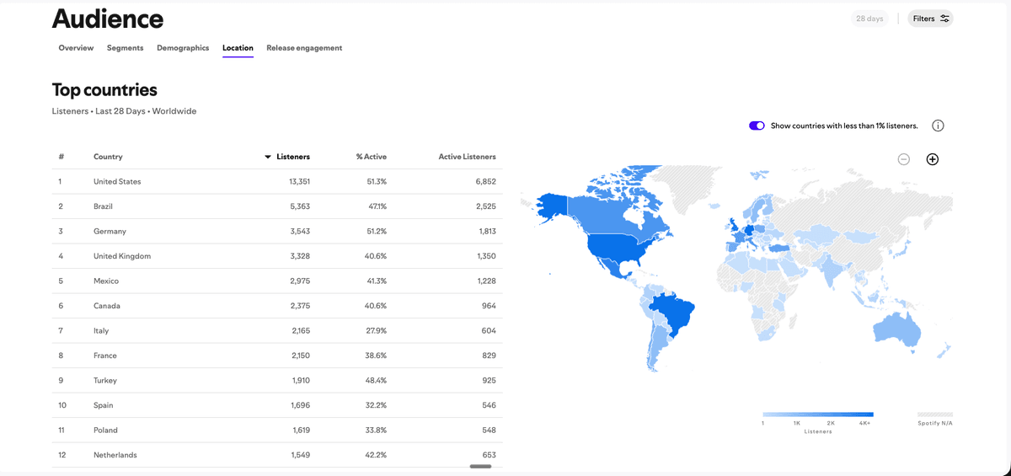Switch to the Segments tab
Viewport: 1011px width, 476px height.
(125, 48)
